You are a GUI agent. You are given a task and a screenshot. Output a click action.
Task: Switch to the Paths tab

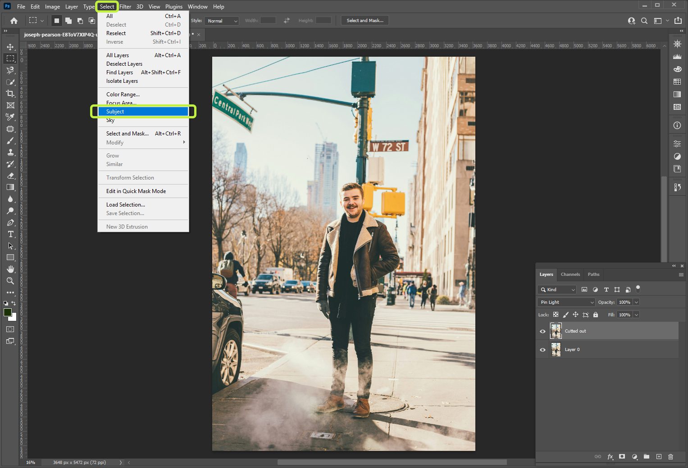(593, 274)
